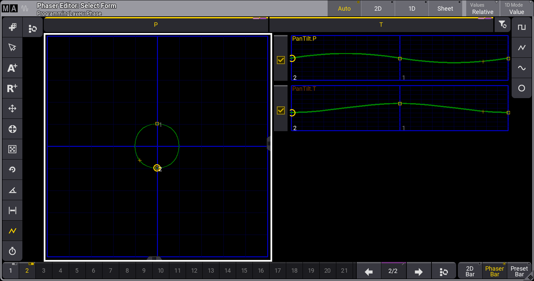This screenshot has height=281, width=534.
Task: Select step 10 in the step bar
Action: 161,271
